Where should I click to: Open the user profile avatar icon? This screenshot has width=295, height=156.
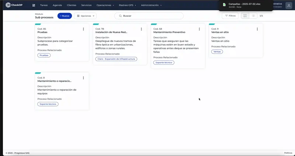289,5
